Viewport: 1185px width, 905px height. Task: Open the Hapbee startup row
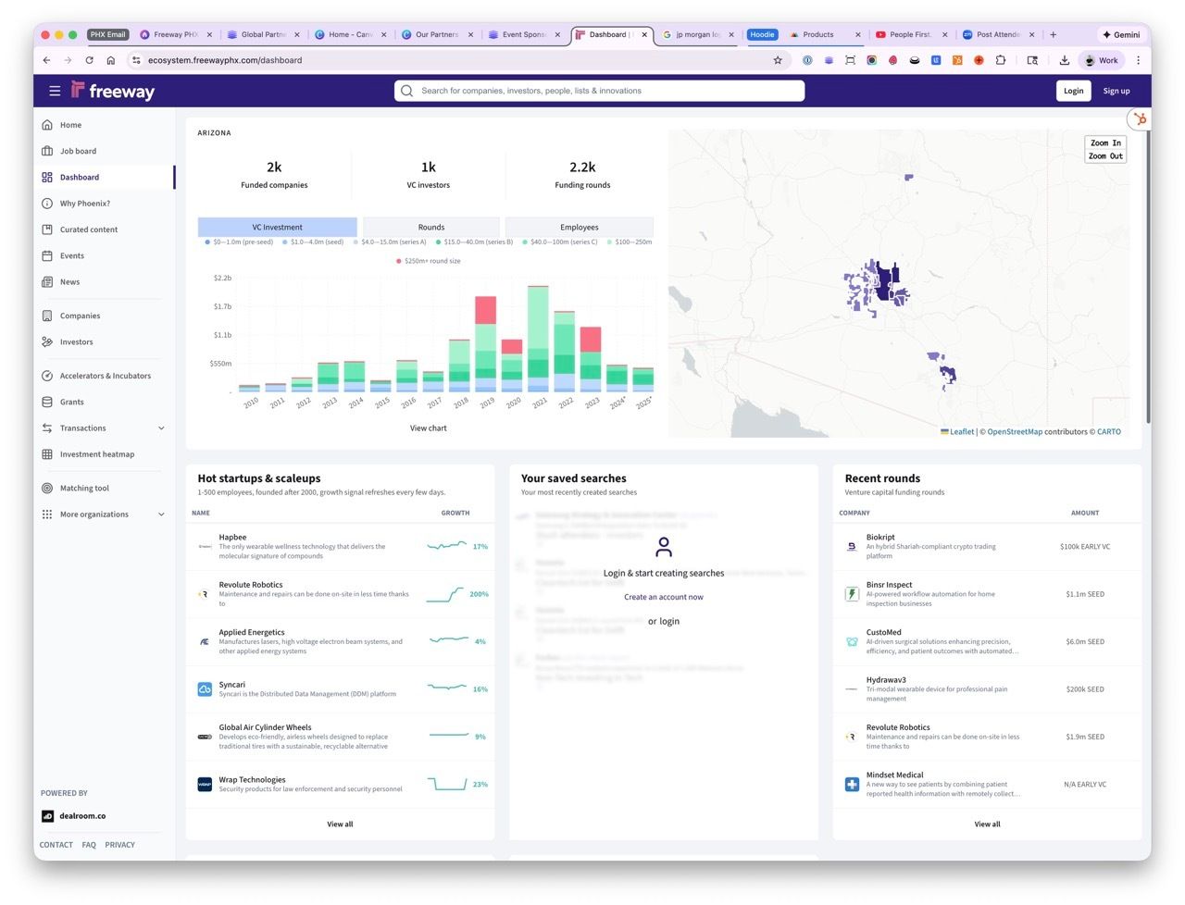(x=340, y=547)
